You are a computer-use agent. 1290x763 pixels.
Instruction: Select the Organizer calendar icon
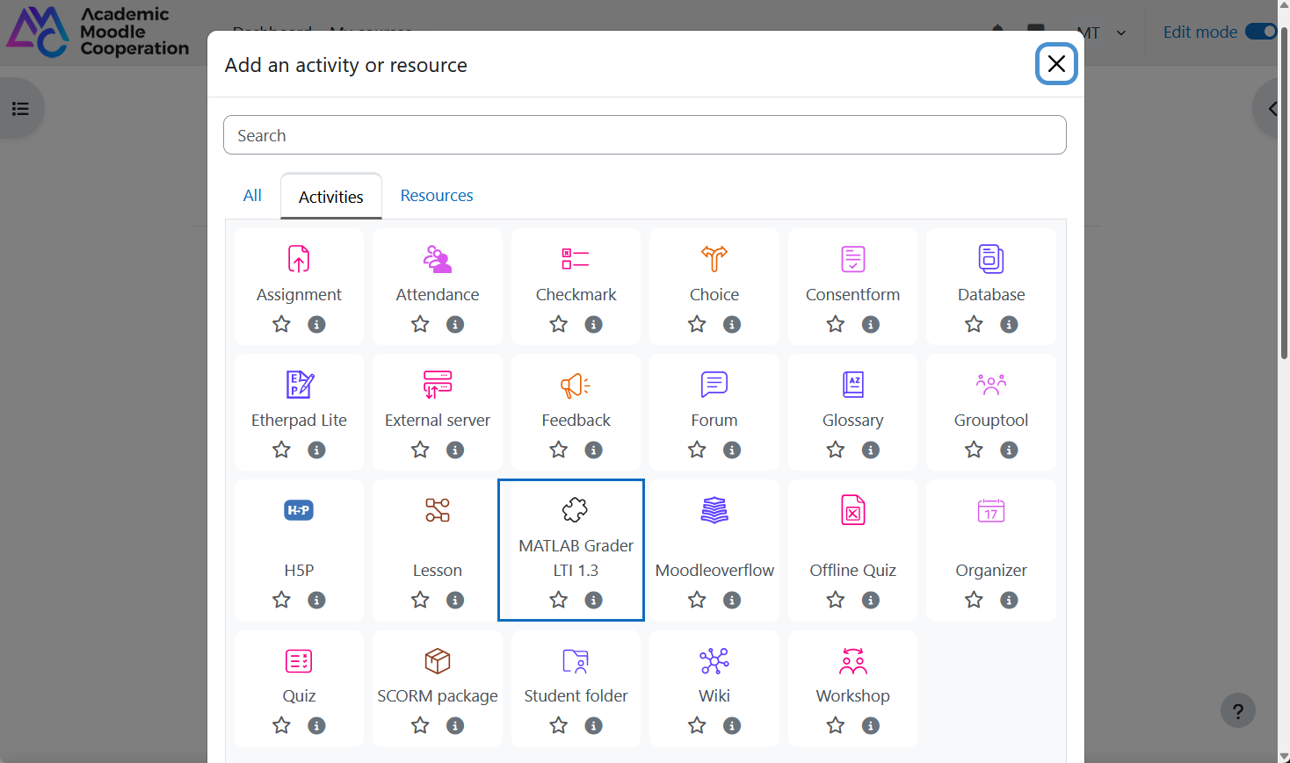coord(991,510)
